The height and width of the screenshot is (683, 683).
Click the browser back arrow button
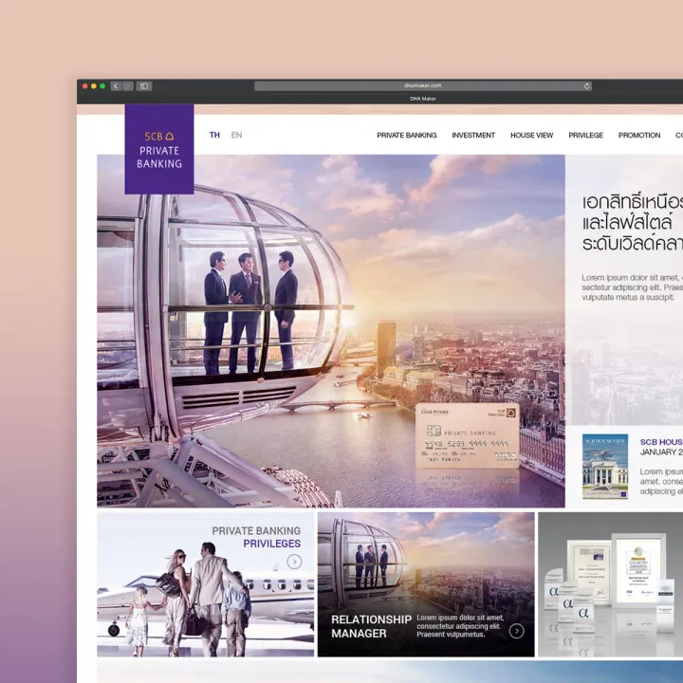pos(116,86)
